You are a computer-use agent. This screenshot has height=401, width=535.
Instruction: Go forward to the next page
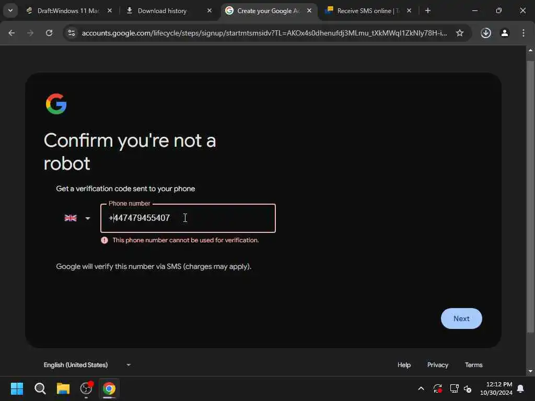point(30,33)
